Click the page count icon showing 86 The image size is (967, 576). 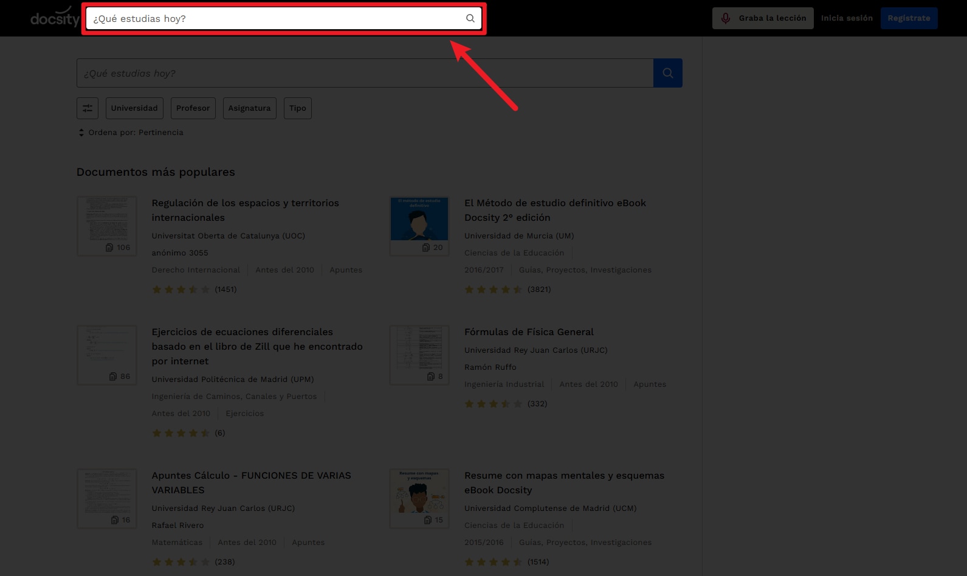(x=112, y=376)
